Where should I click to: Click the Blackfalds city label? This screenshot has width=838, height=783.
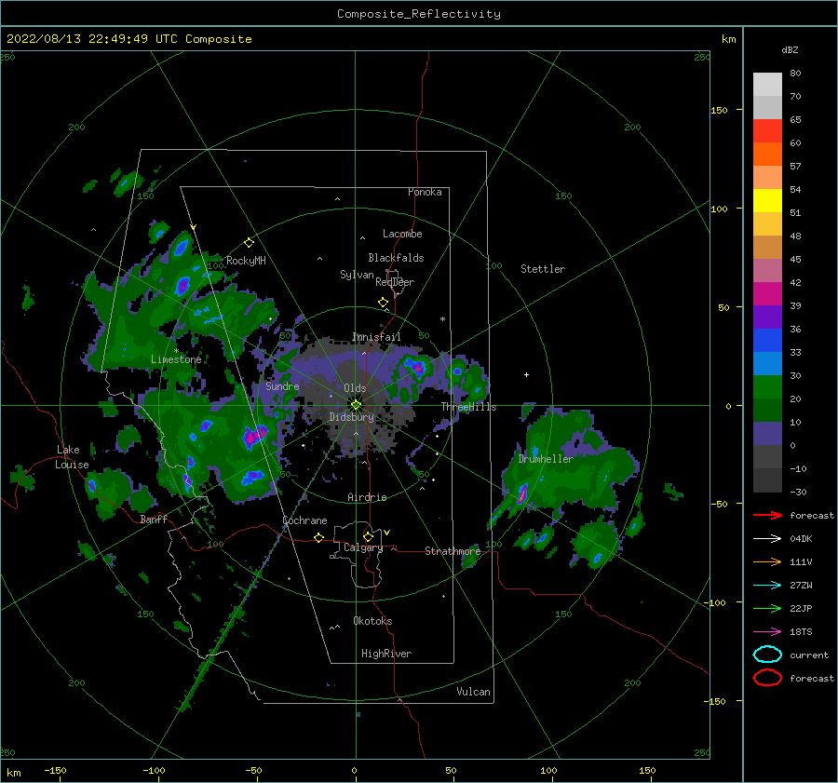pos(396,258)
